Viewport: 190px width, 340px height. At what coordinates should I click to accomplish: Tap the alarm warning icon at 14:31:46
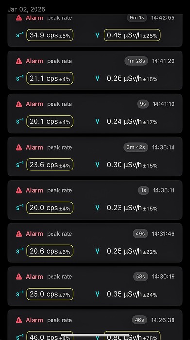(x=19, y=234)
